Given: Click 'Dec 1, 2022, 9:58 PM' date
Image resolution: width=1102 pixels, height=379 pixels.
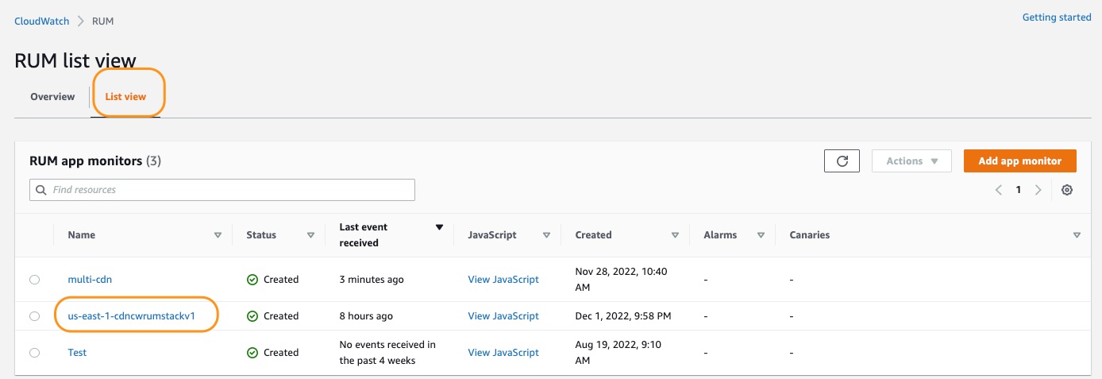Looking at the screenshot, I should (x=623, y=316).
